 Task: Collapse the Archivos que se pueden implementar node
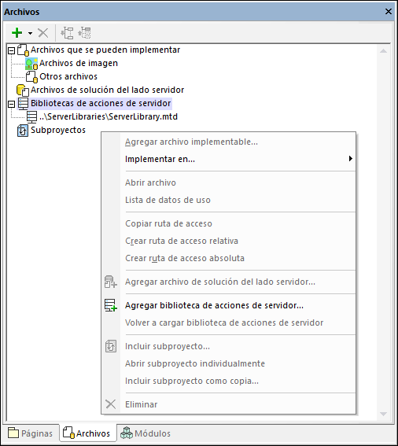coord(11,50)
